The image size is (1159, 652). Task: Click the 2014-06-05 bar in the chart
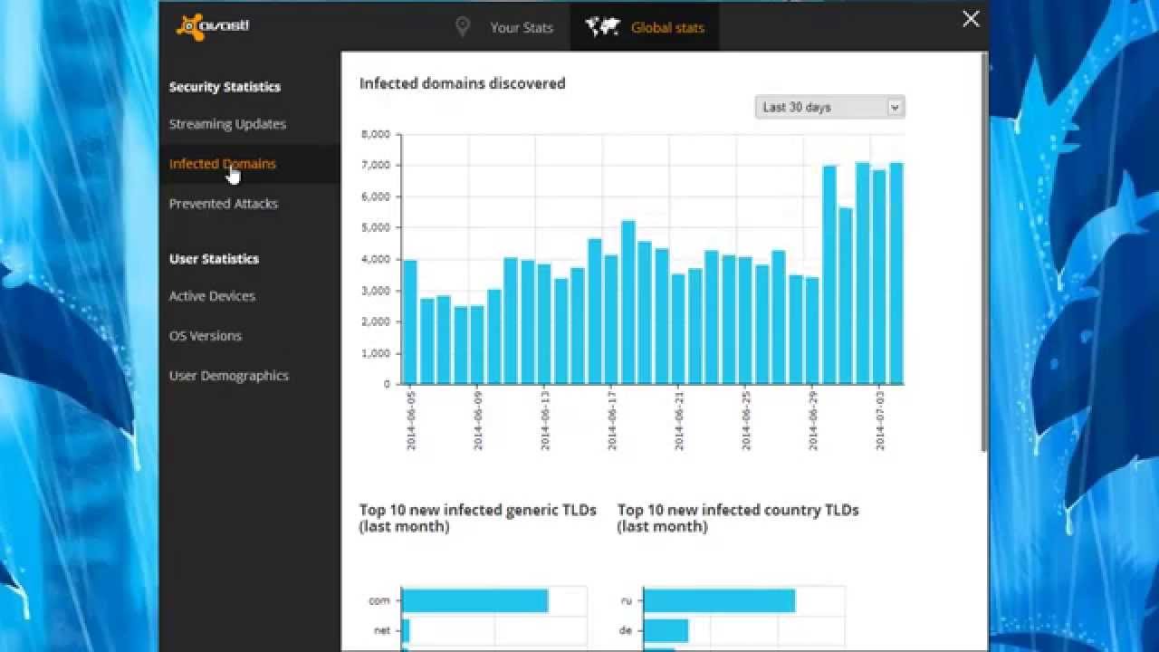pos(410,321)
